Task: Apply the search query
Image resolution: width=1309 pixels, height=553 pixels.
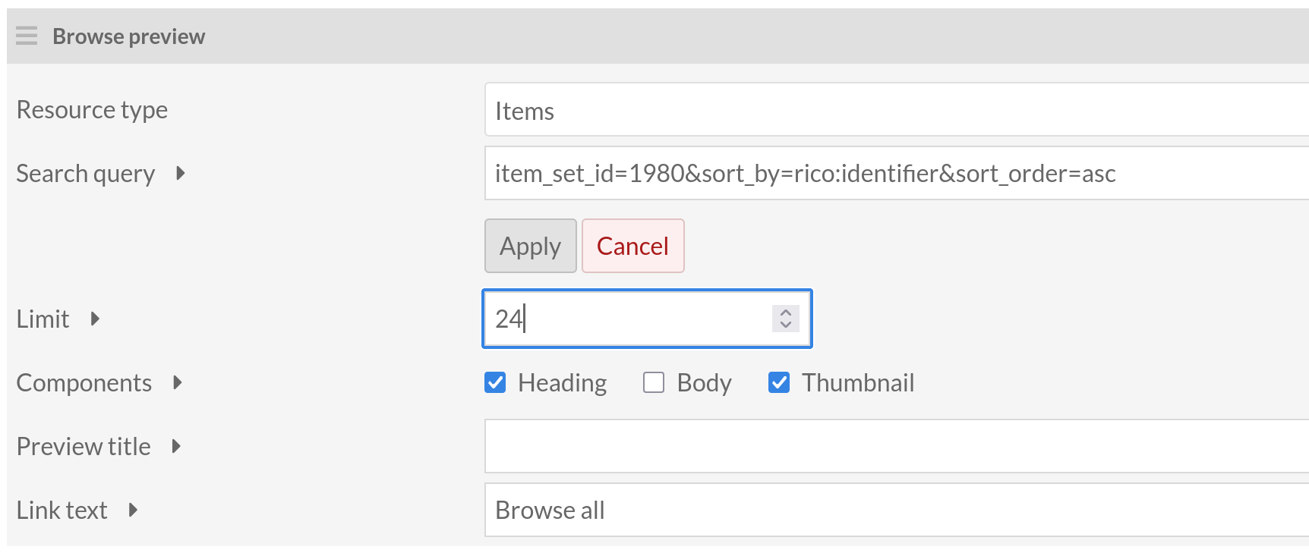Action: pyautogui.click(x=530, y=246)
